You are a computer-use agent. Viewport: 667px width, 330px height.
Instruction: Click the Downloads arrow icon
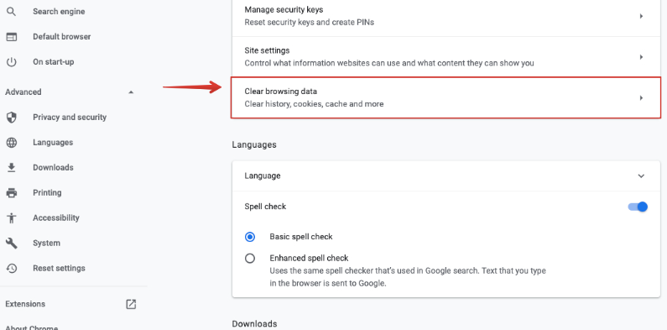(x=12, y=167)
